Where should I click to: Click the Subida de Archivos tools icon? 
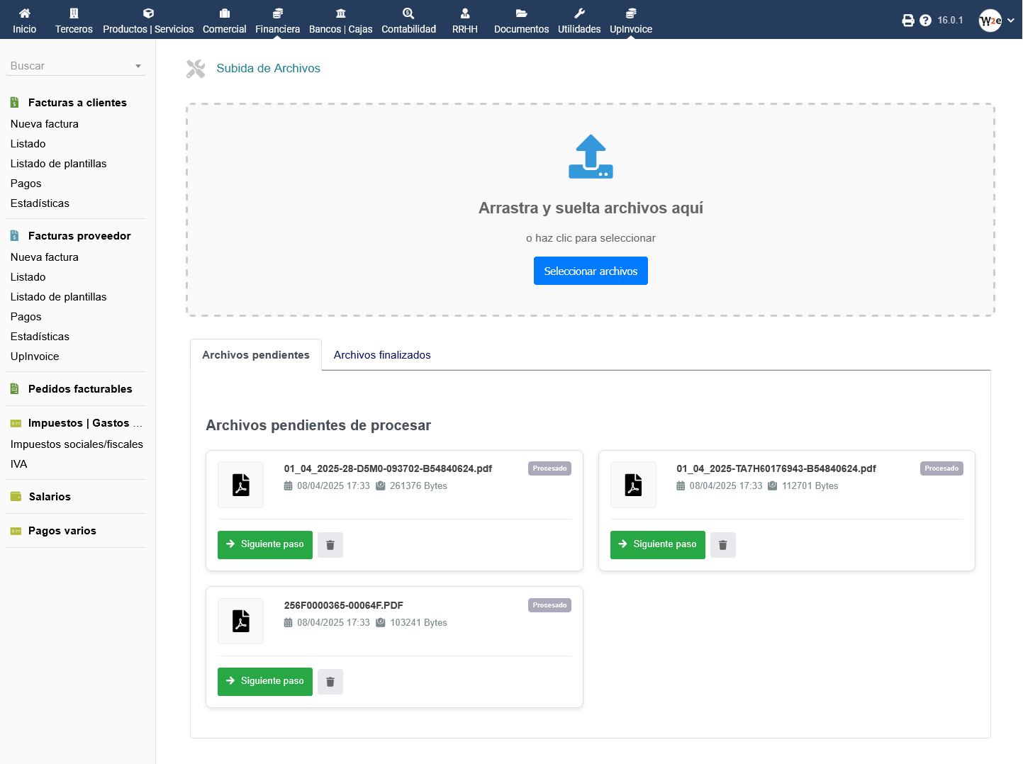(x=196, y=69)
